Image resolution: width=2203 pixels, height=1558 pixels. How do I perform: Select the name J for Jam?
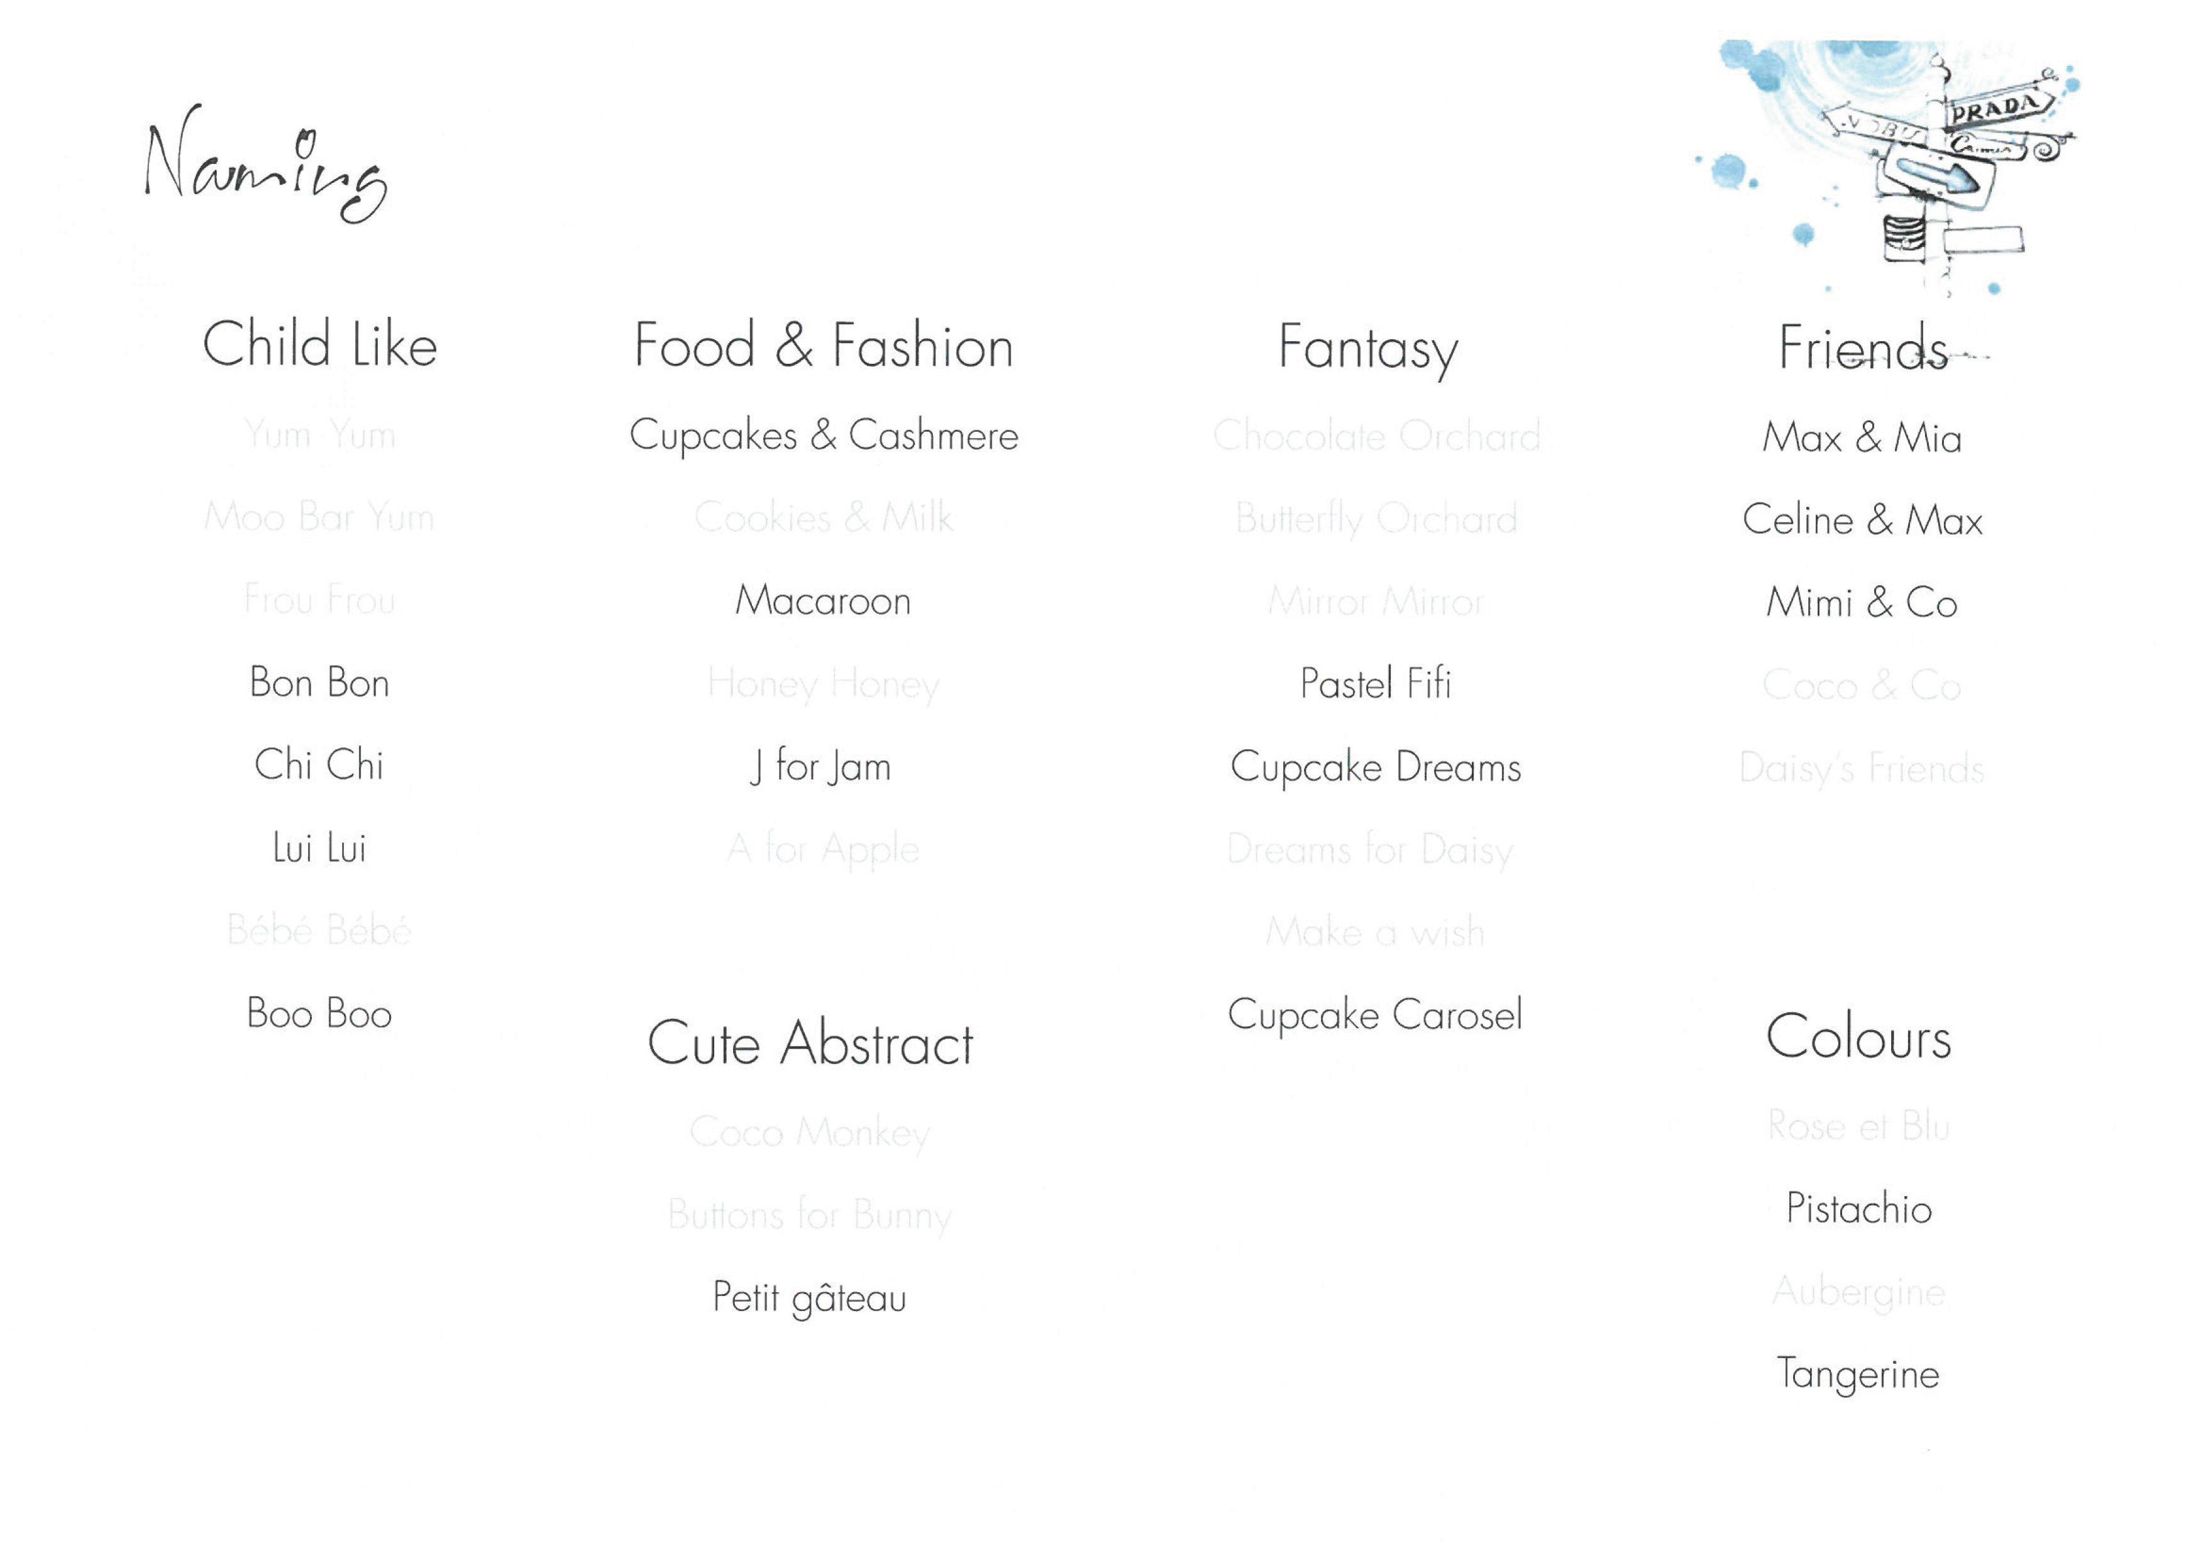tap(820, 767)
